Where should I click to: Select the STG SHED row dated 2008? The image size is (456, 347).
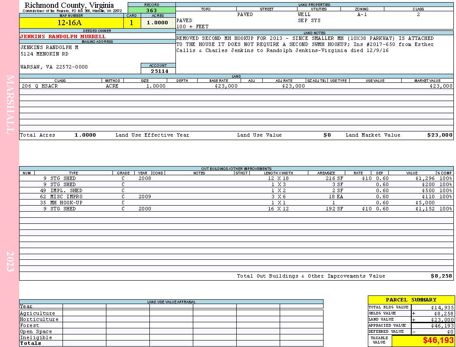[236, 178]
